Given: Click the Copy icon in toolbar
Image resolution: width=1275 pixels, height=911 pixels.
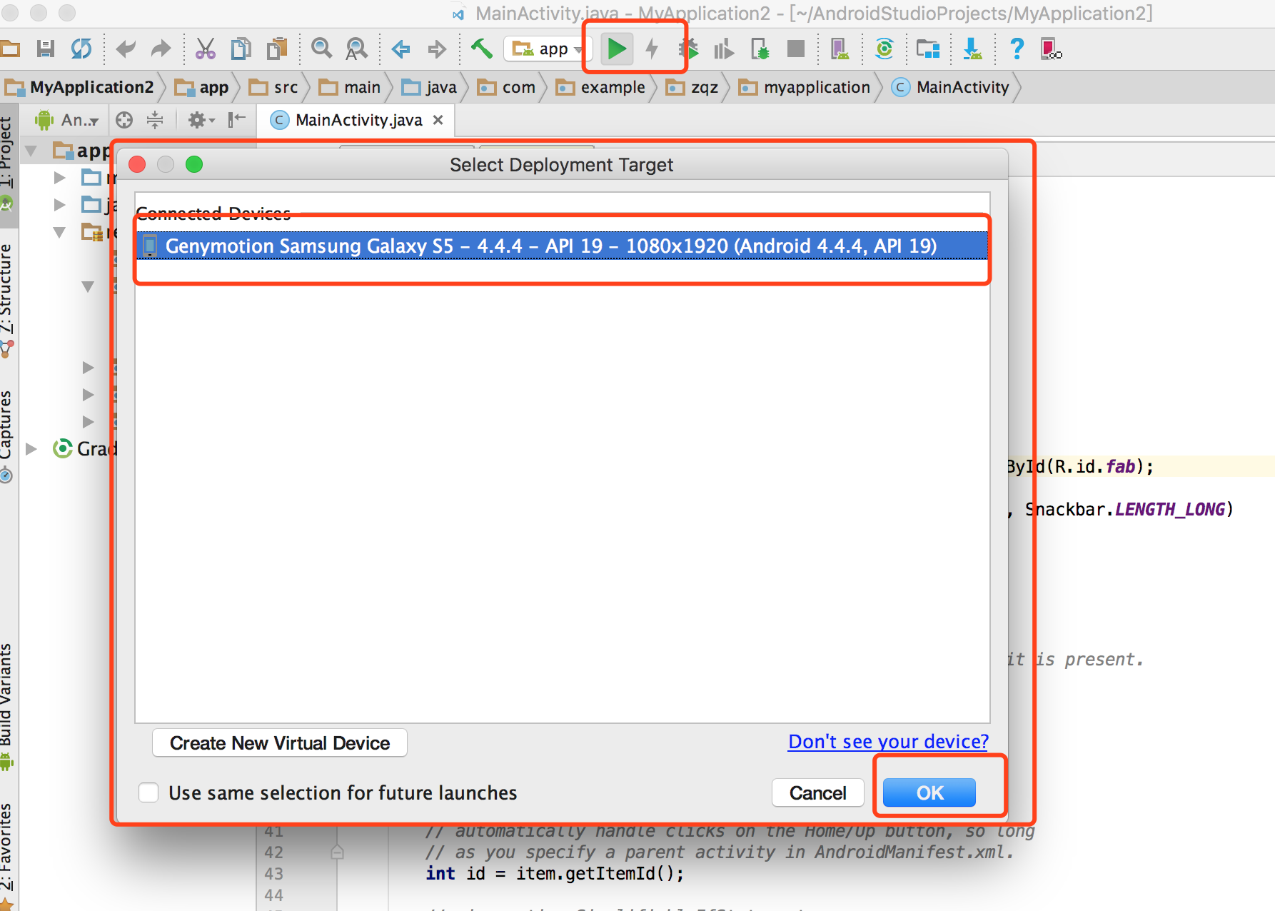Looking at the screenshot, I should coord(241,49).
